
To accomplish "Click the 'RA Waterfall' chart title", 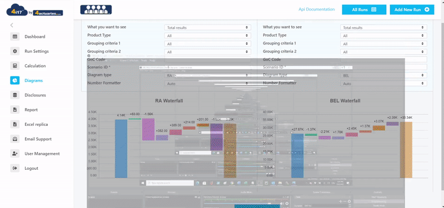I will tap(169, 101).
